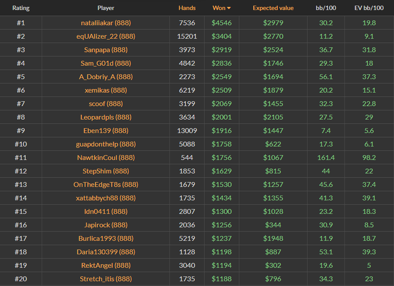394x286 pixels.
Task: Sort table by Hands column
Action: point(187,8)
